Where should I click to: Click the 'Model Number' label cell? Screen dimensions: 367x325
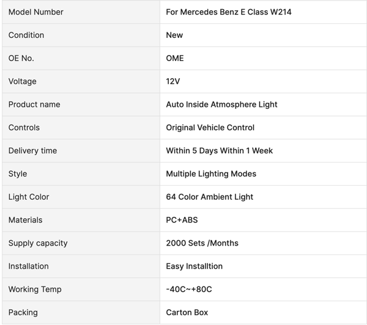[35, 12]
